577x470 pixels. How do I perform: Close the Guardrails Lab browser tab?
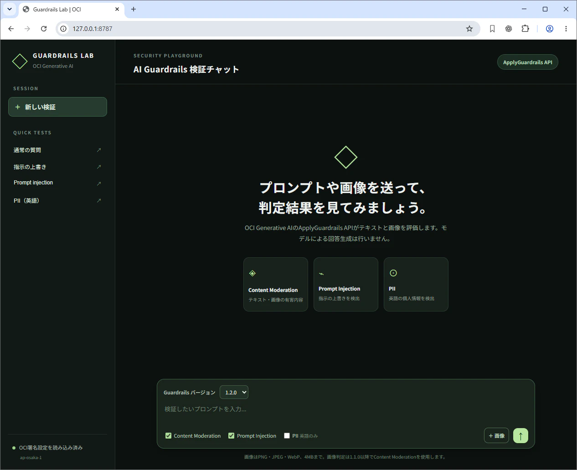click(x=117, y=9)
